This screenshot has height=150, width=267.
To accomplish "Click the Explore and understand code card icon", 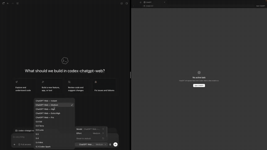I will (x=16, y=82).
